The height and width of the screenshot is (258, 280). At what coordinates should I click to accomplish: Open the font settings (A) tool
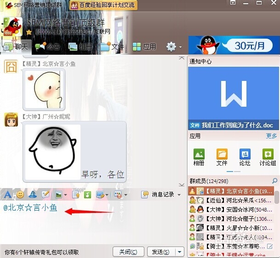tap(7, 195)
